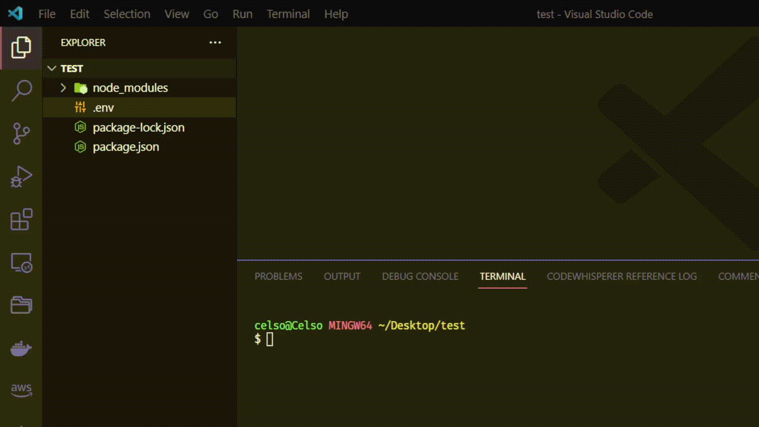Switch to the OUTPUT tab

click(x=342, y=276)
